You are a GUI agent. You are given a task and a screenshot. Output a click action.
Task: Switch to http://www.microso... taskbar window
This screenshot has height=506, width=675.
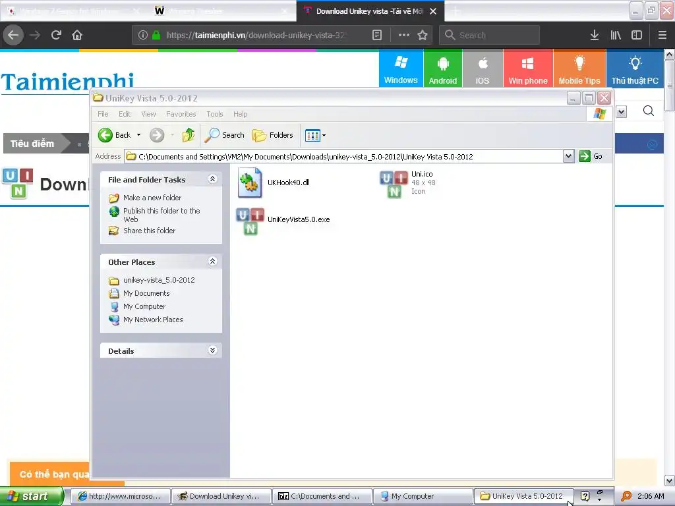click(x=120, y=496)
